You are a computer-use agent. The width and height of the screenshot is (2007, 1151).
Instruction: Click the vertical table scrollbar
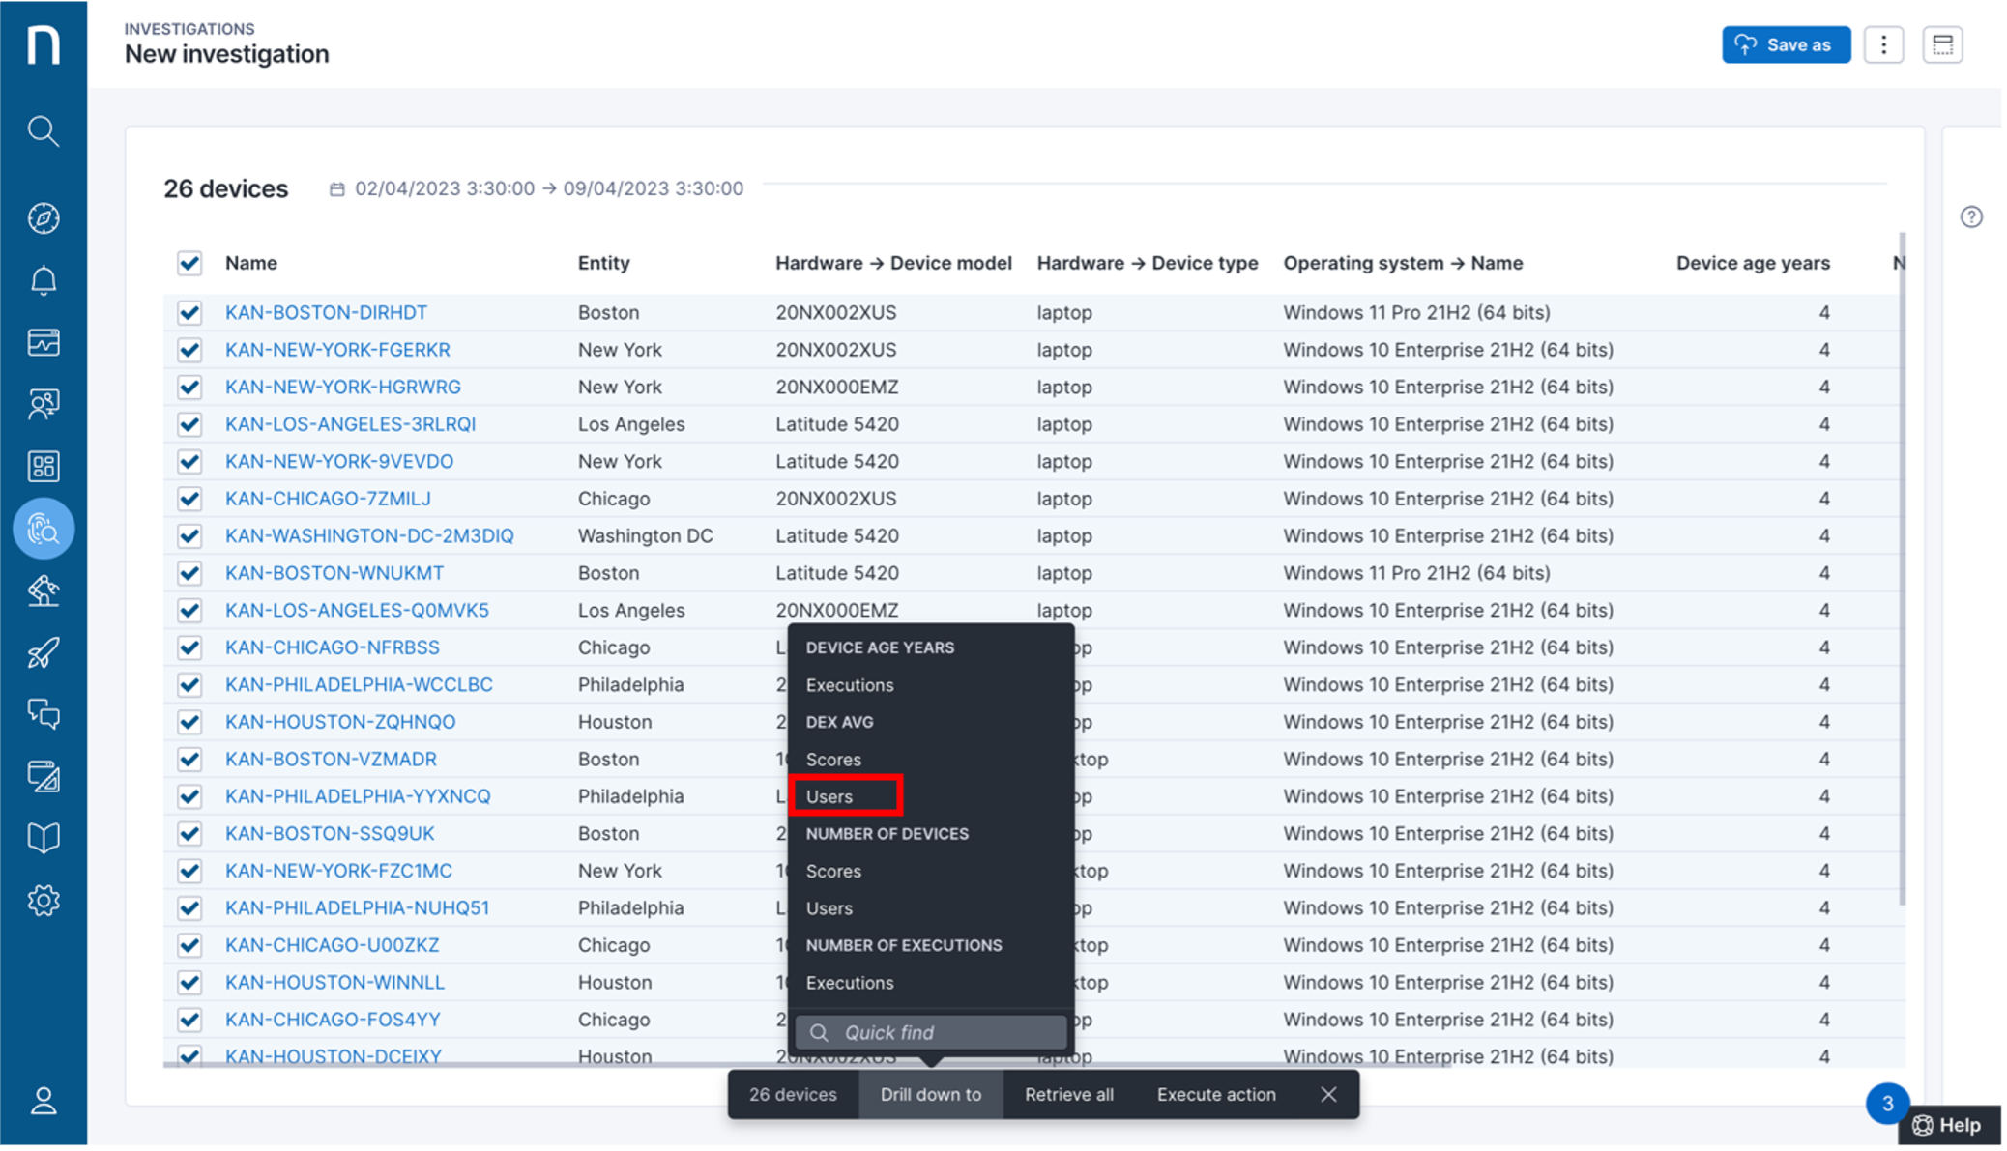point(1902,568)
